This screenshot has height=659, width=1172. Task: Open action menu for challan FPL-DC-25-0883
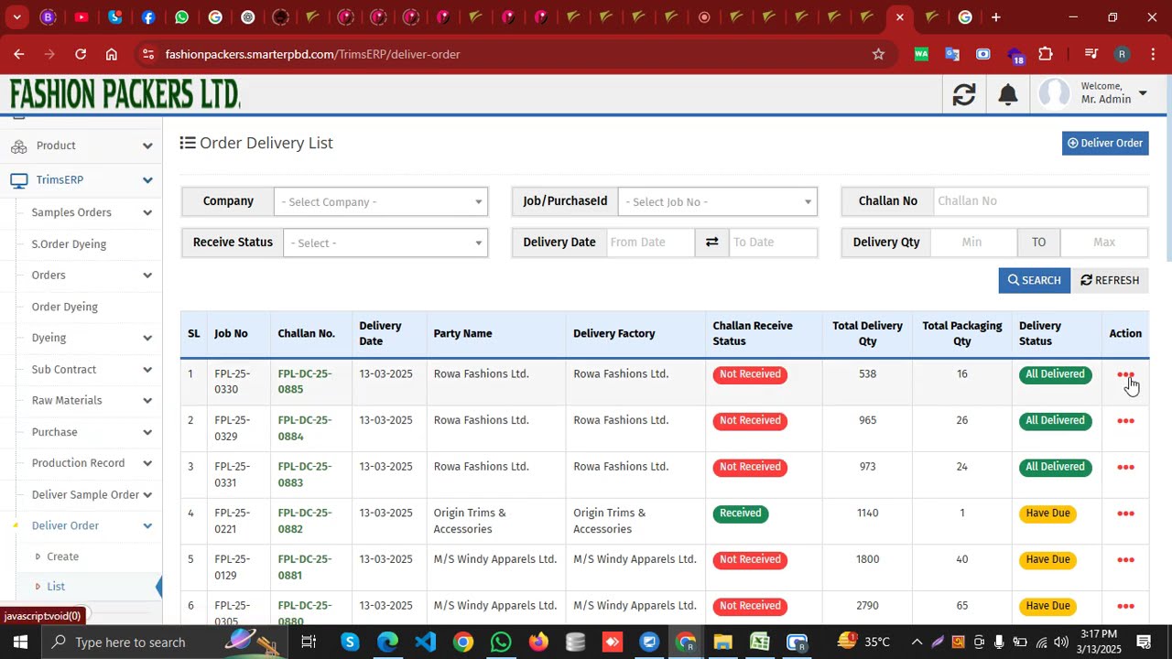click(x=1125, y=468)
